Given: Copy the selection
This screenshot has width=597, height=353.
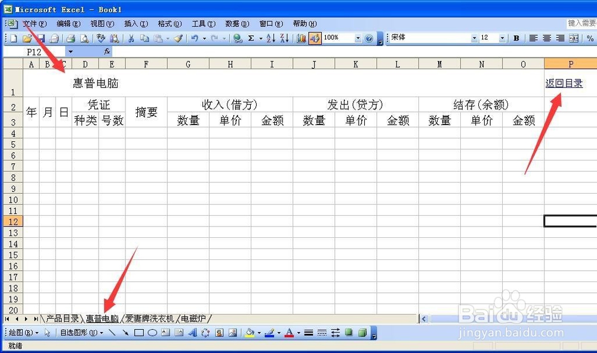Looking at the screenshot, I should [x=144, y=38].
